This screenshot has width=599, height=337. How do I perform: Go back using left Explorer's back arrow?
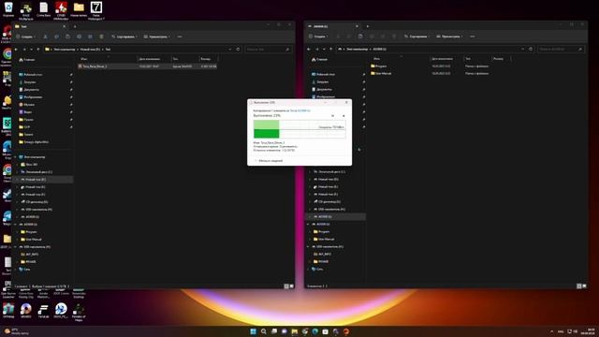tap(16, 50)
